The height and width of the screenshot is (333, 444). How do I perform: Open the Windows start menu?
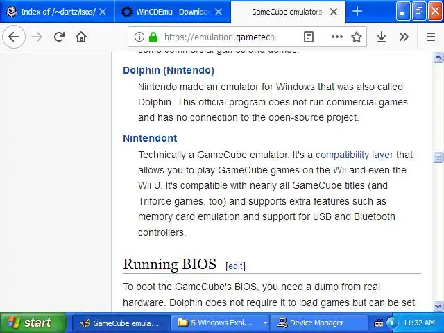coord(33,323)
